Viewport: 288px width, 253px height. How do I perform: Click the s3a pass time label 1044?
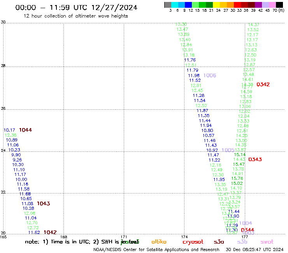tap(26, 130)
